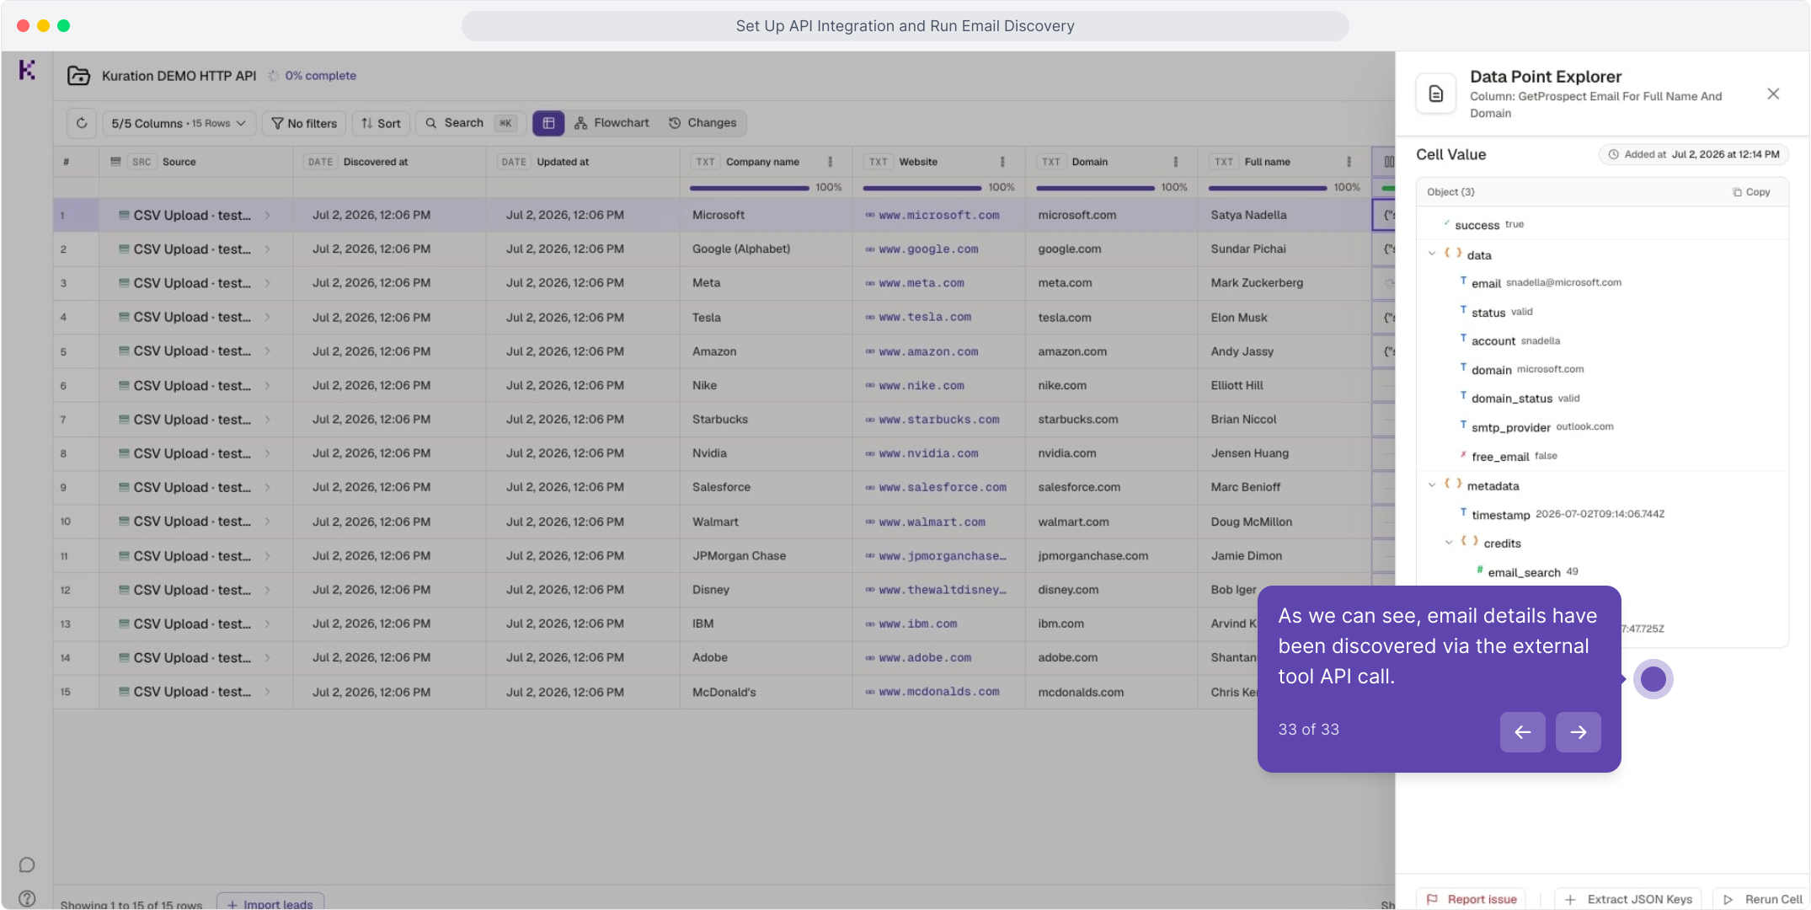Open www.tesla.com website link
The image size is (1811, 910).
point(925,318)
